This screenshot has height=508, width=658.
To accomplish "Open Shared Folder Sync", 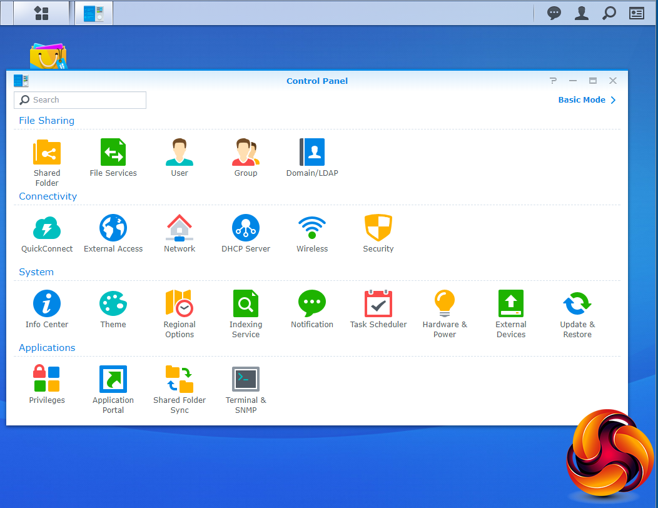I will 179,378.
